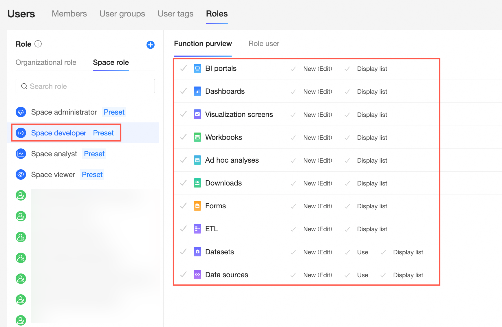Select the Space developer role
The width and height of the screenshot is (502, 327).
[x=59, y=133]
